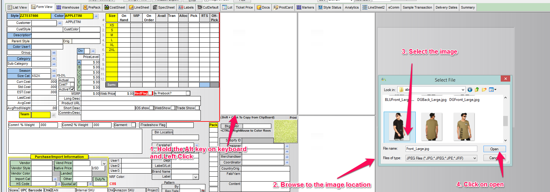
Task: Click the Description input field
Action: (66, 35)
